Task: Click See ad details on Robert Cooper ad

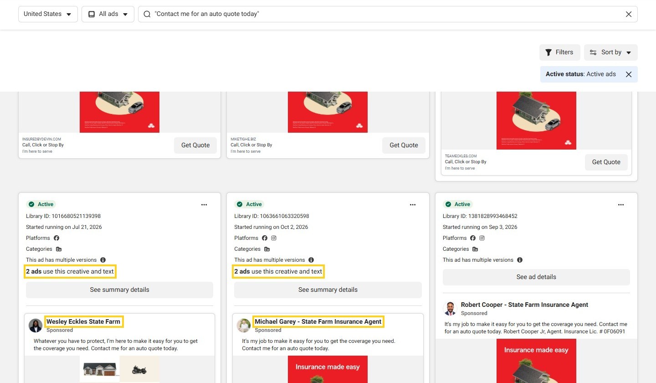Action: [x=536, y=277]
